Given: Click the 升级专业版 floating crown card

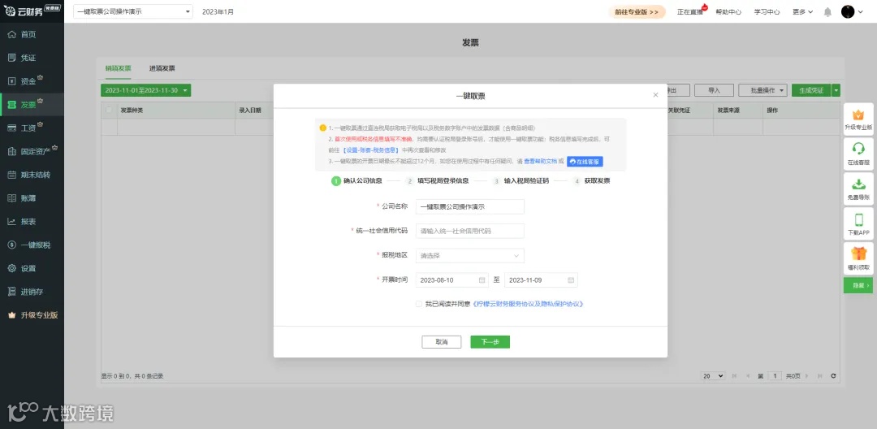Looking at the screenshot, I should click(x=858, y=119).
